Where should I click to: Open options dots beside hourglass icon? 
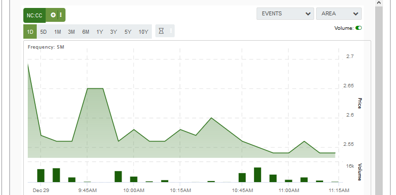pos(171,31)
